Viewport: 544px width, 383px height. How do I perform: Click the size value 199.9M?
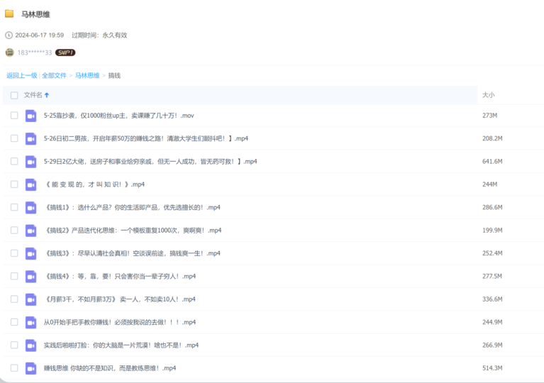[492, 231]
